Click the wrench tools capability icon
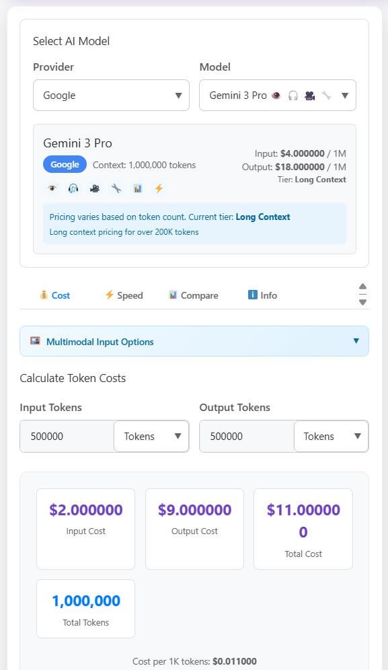 (x=116, y=188)
